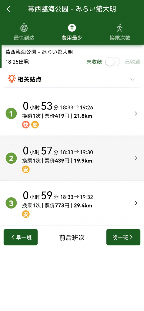Open the 57分 439円 route row
Screen dimensions: 144x311
[x=72, y=158]
